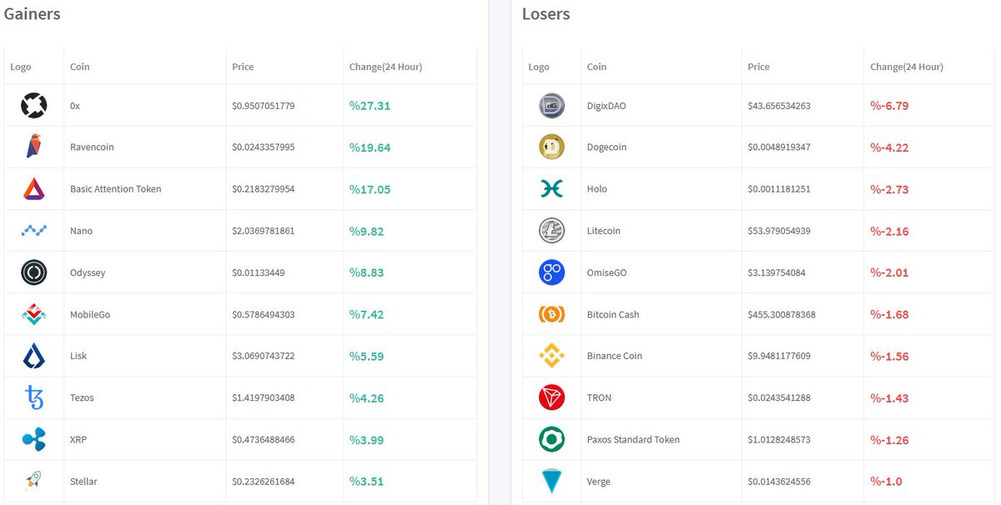The image size is (1001, 505).
Task: Select the MobileGo diamond logo
Action: pos(33,314)
